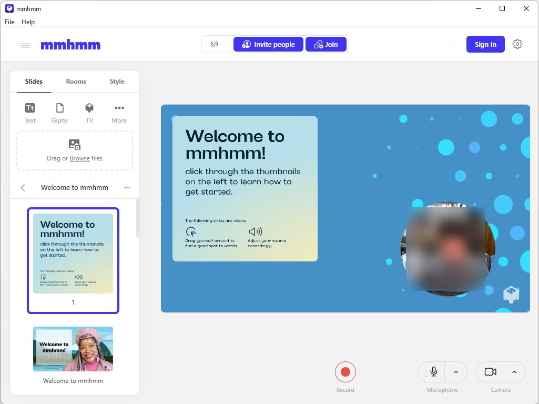The width and height of the screenshot is (539, 404).
Task: Open the File menu
Action: (x=9, y=22)
